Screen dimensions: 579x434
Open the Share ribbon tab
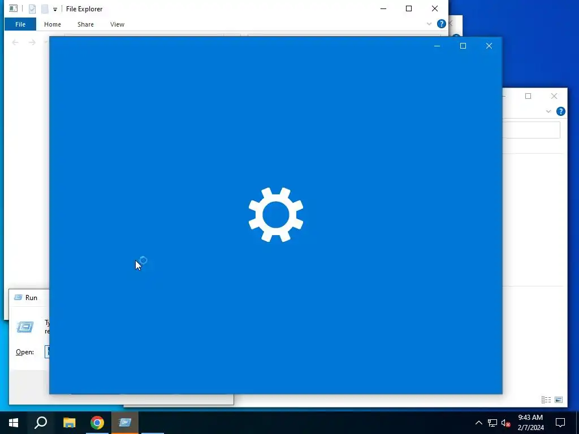tap(85, 24)
